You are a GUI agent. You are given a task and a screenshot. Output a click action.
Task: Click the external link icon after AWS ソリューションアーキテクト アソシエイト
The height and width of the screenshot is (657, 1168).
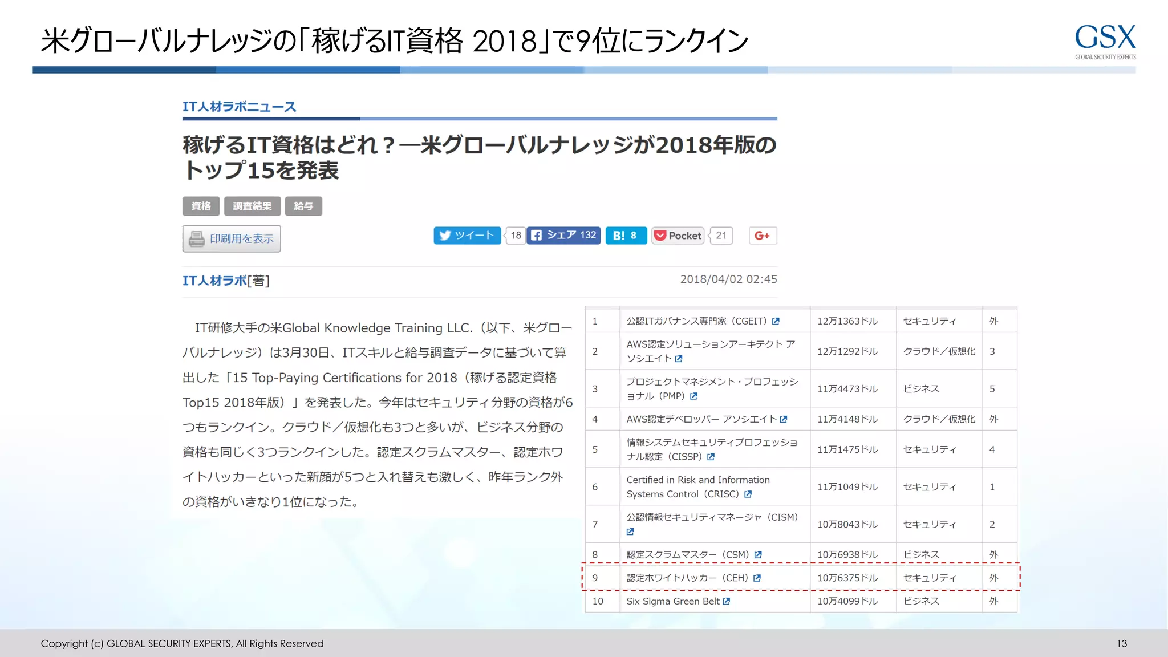(679, 359)
